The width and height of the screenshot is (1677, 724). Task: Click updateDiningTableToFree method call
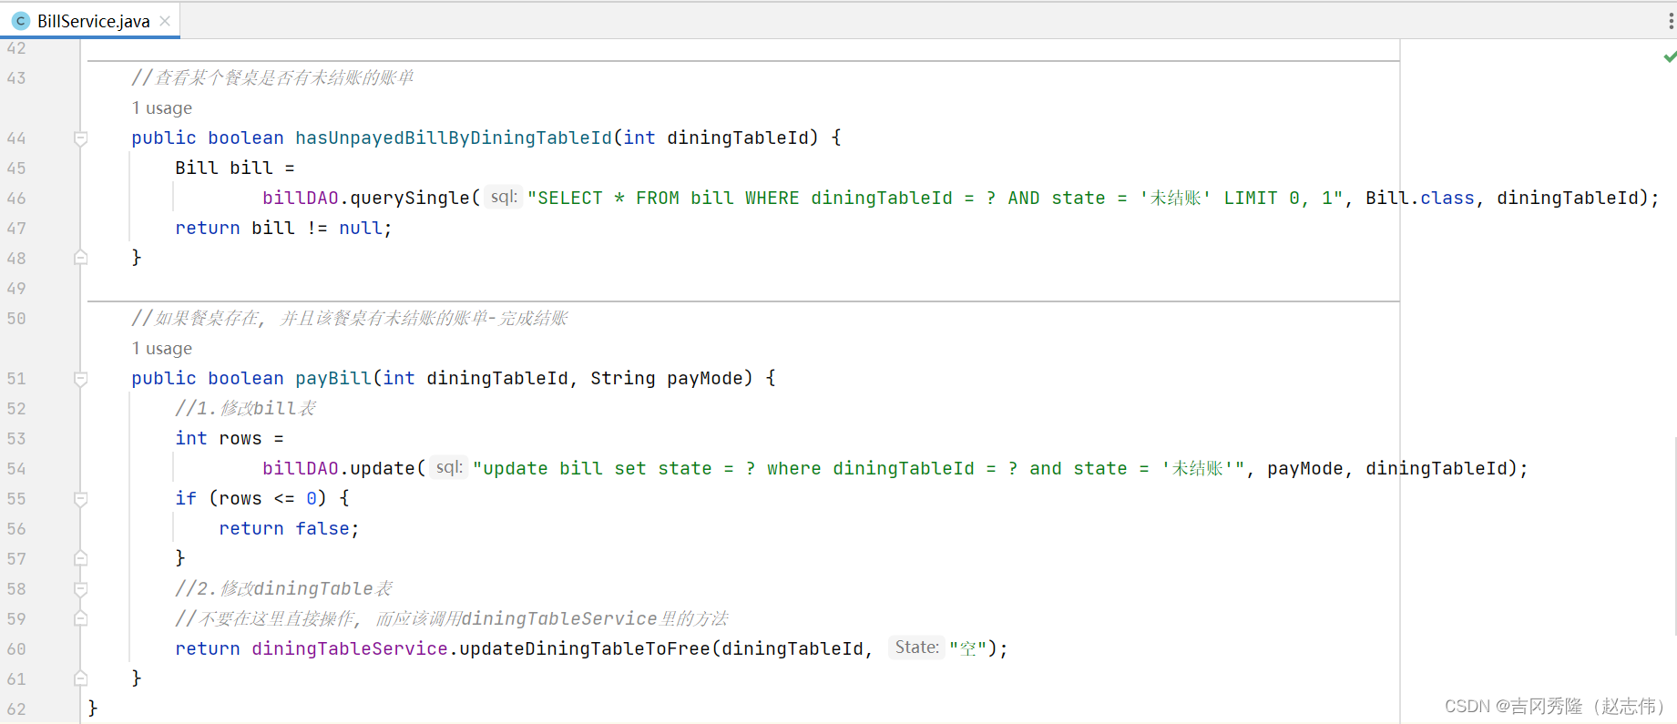[585, 648]
